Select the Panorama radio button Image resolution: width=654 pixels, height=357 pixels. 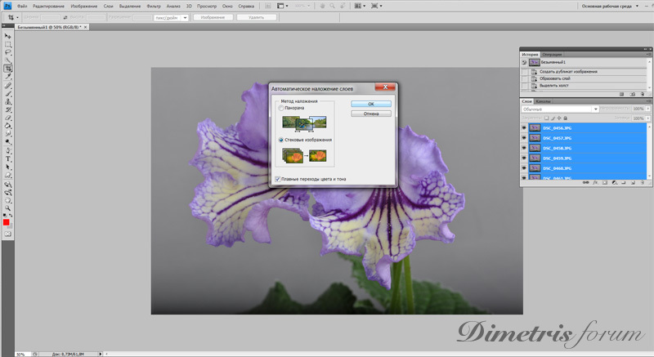tap(281, 108)
